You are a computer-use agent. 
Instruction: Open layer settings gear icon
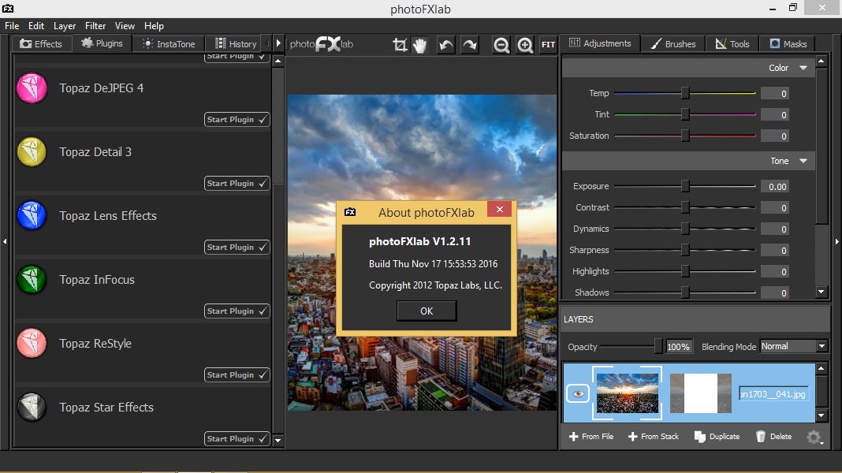point(814,438)
